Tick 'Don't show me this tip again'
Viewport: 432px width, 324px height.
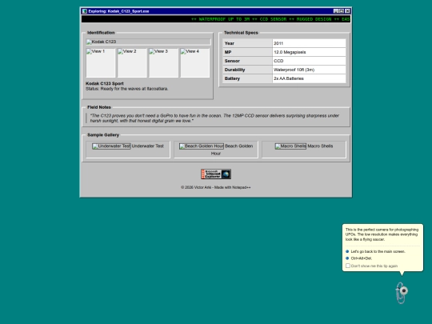348,266
